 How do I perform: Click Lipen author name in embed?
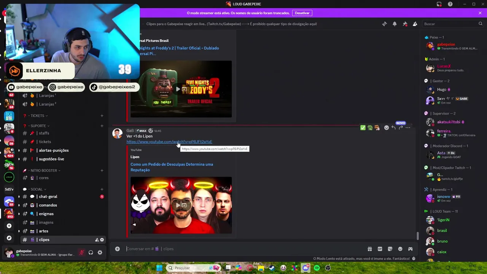(x=135, y=157)
